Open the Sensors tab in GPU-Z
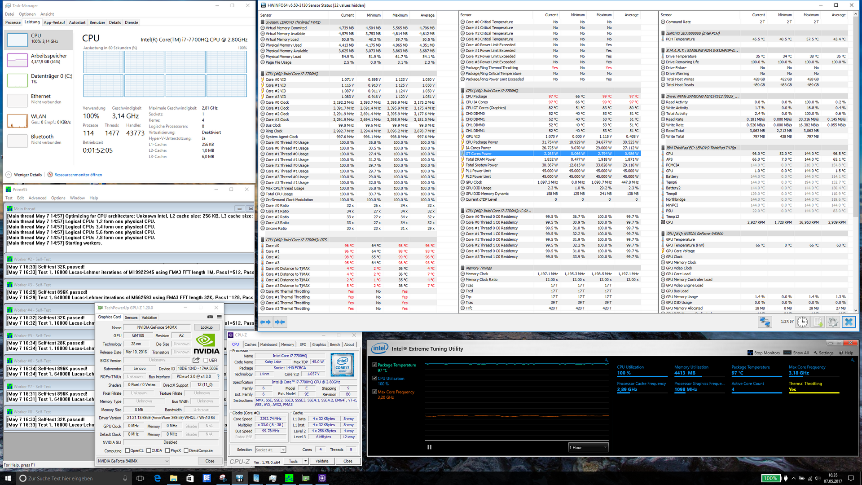 tap(131, 317)
